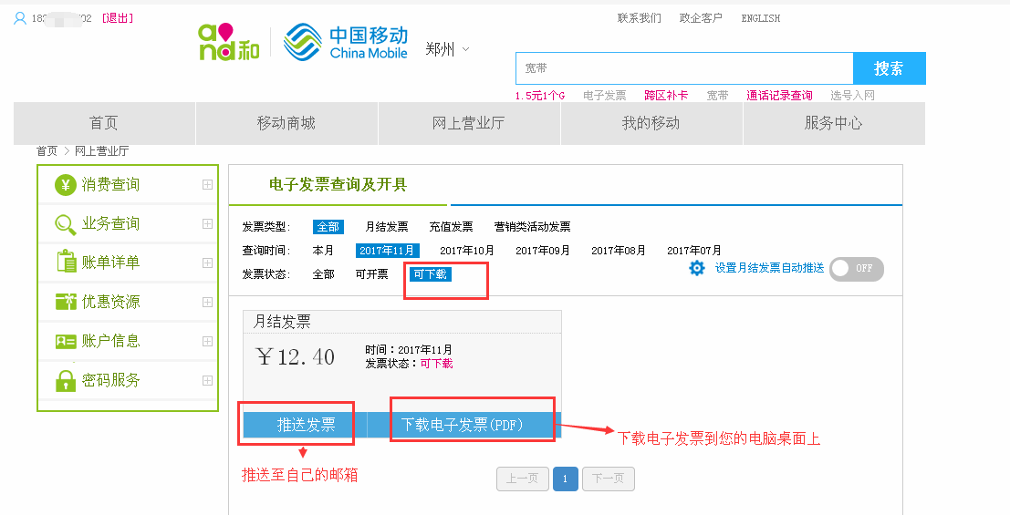Expand the 业务查询 sidebar section
1010x515 pixels.
click(x=207, y=223)
